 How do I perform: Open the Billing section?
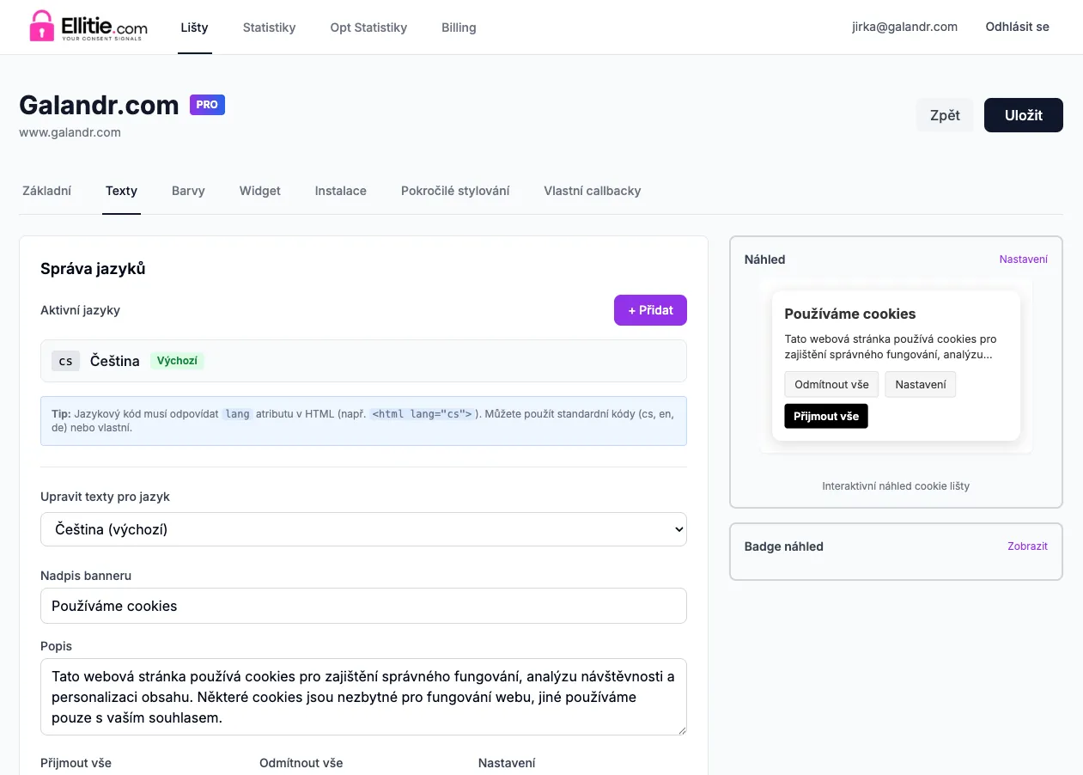458,27
